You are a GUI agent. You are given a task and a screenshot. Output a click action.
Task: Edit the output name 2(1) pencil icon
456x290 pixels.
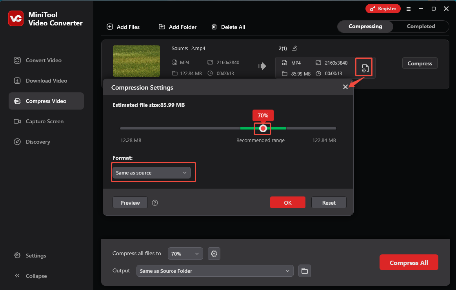pos(294,48)
